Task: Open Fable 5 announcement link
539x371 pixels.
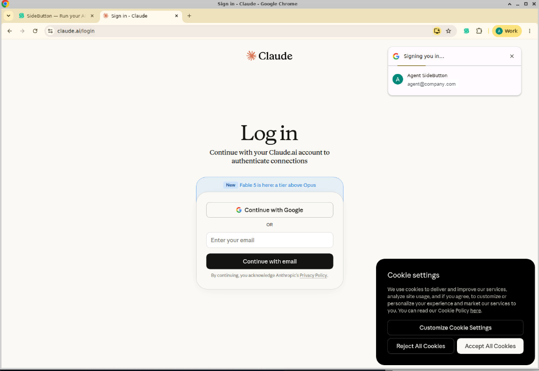Action: [277, 185]
